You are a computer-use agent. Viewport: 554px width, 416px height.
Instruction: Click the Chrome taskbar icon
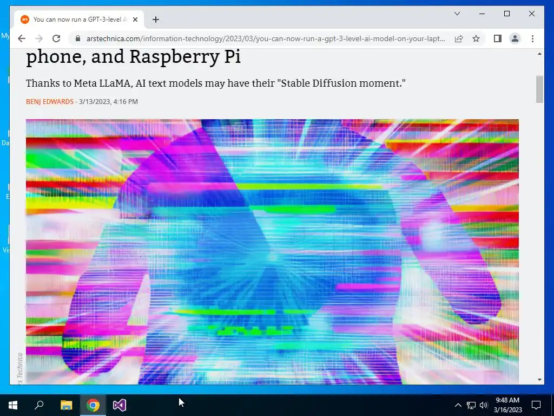93,405
